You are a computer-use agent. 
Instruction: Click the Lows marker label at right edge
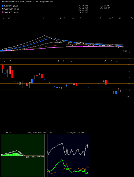(x=132, y=61)
